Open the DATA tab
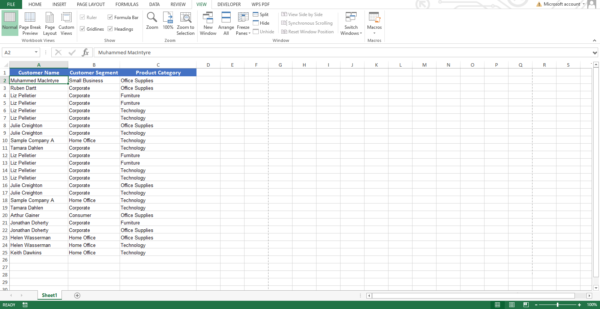600x309 pixels. 154,4
